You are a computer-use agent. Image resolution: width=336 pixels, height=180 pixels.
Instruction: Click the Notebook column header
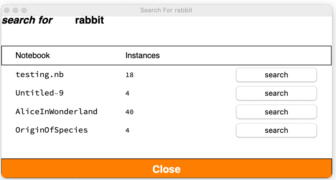pyautogui.click(x=33, y=55)
